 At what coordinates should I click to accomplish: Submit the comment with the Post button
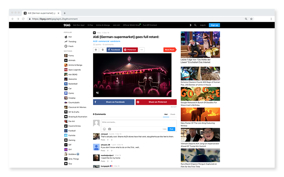click(171, 129)
